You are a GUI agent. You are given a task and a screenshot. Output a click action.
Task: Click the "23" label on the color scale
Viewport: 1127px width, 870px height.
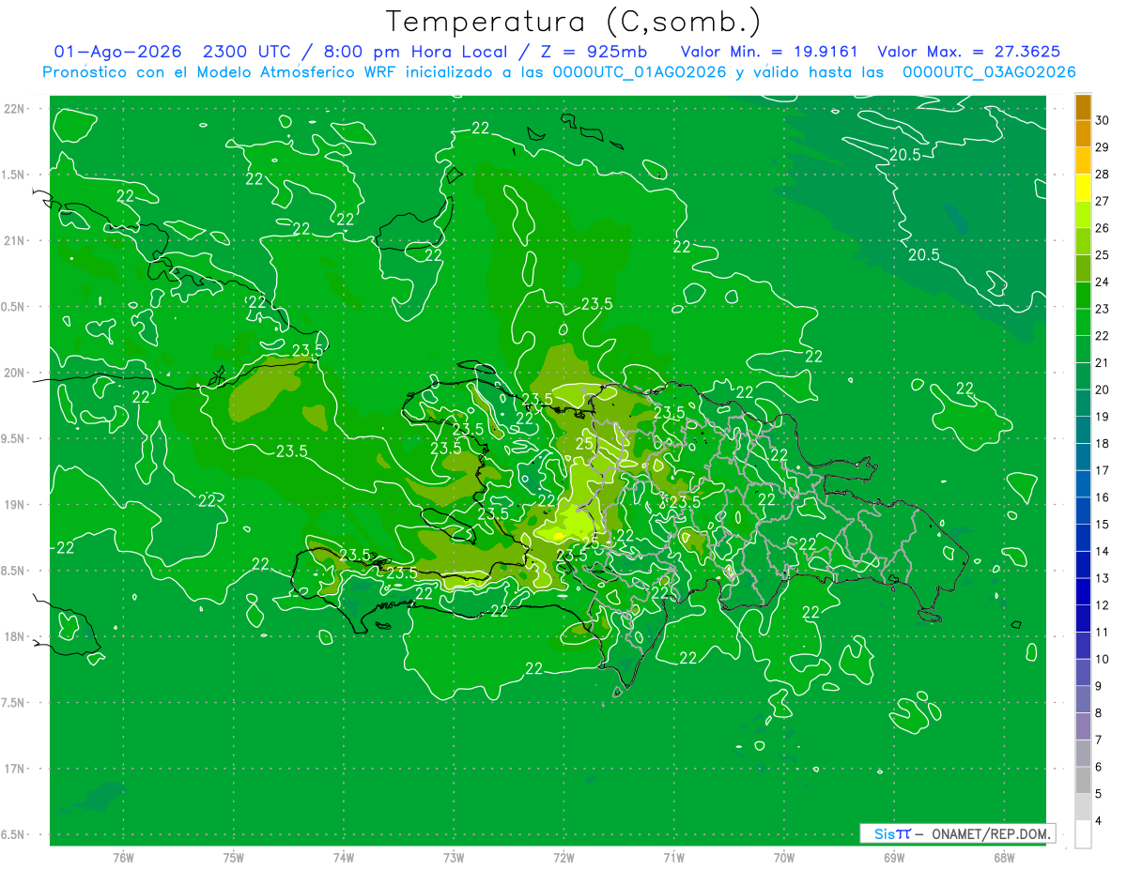click(1103, 309)
